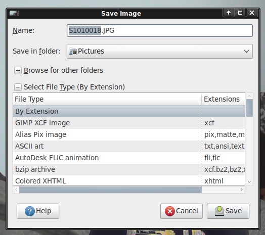Close the Save Image dialog
This screenshot has width=265, height=235.
(252, 13)
